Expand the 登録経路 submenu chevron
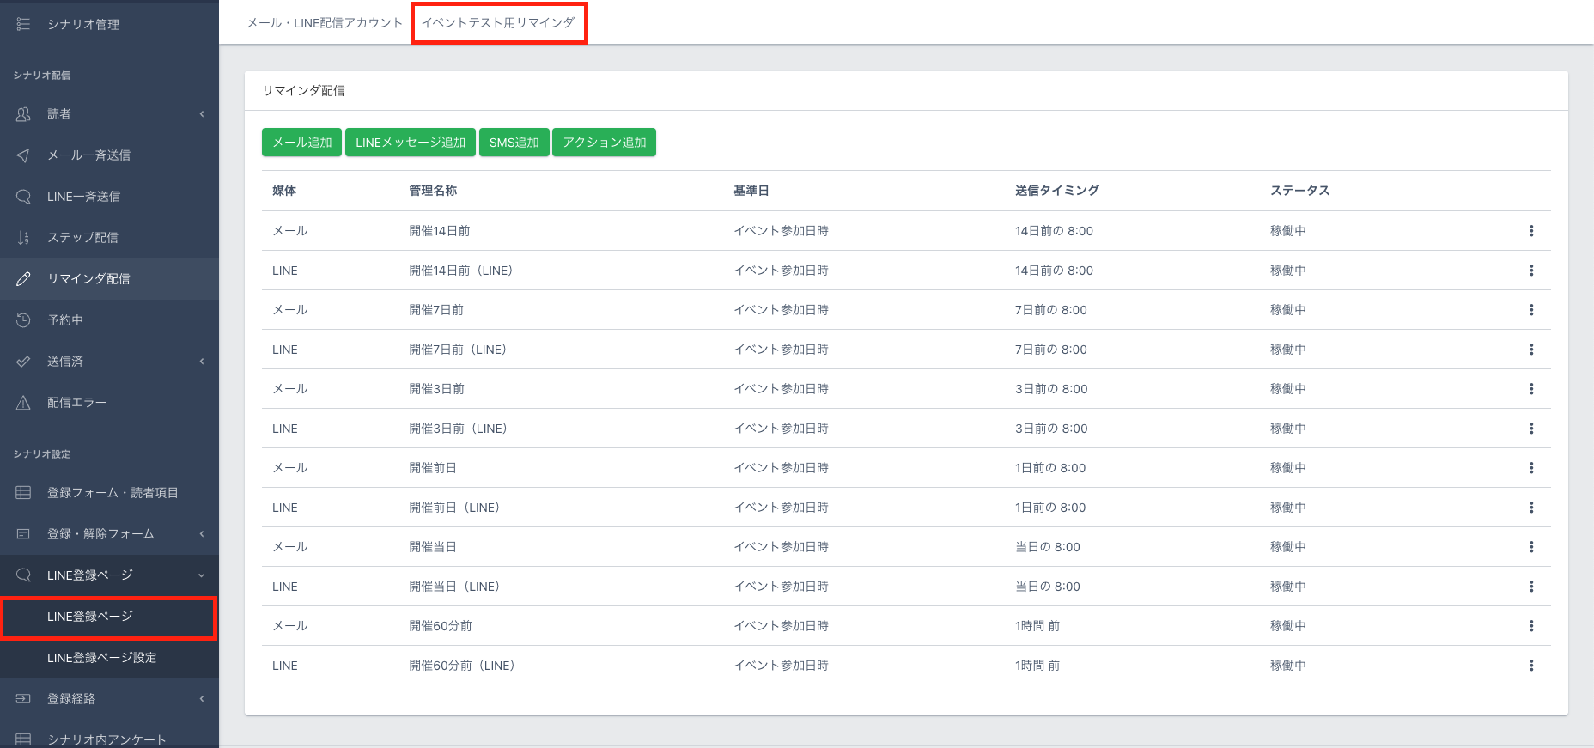 202,699
